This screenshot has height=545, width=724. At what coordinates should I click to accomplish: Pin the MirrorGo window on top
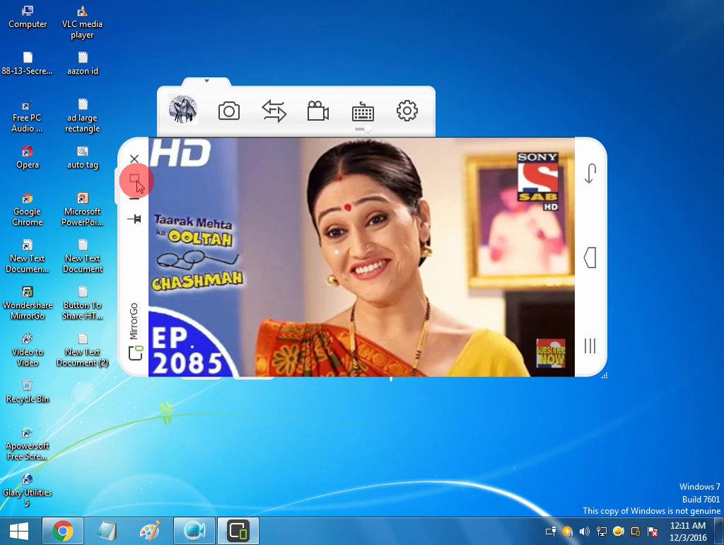click(134, 219)
